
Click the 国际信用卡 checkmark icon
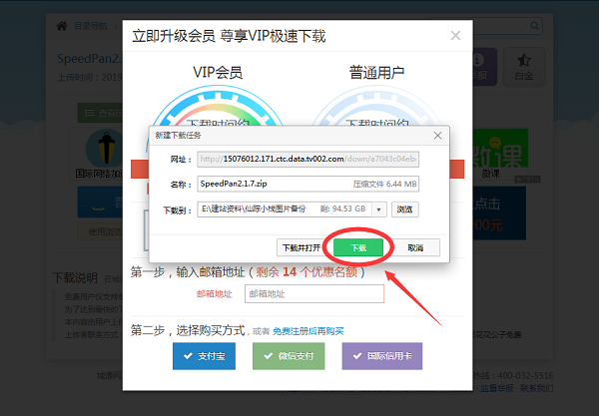(357, 356)
